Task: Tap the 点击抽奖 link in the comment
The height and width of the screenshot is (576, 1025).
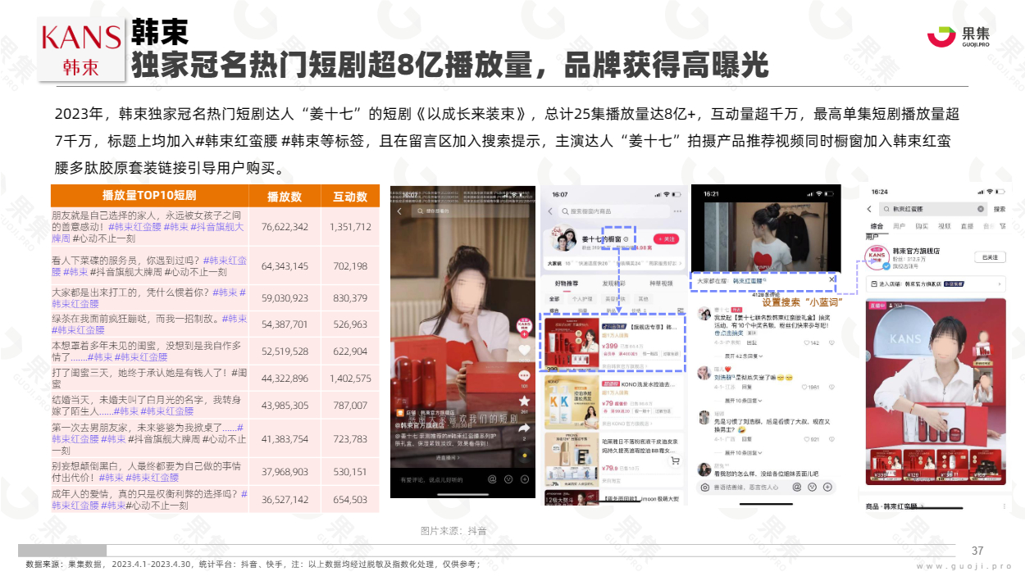Action: click(x=727, y=333)
